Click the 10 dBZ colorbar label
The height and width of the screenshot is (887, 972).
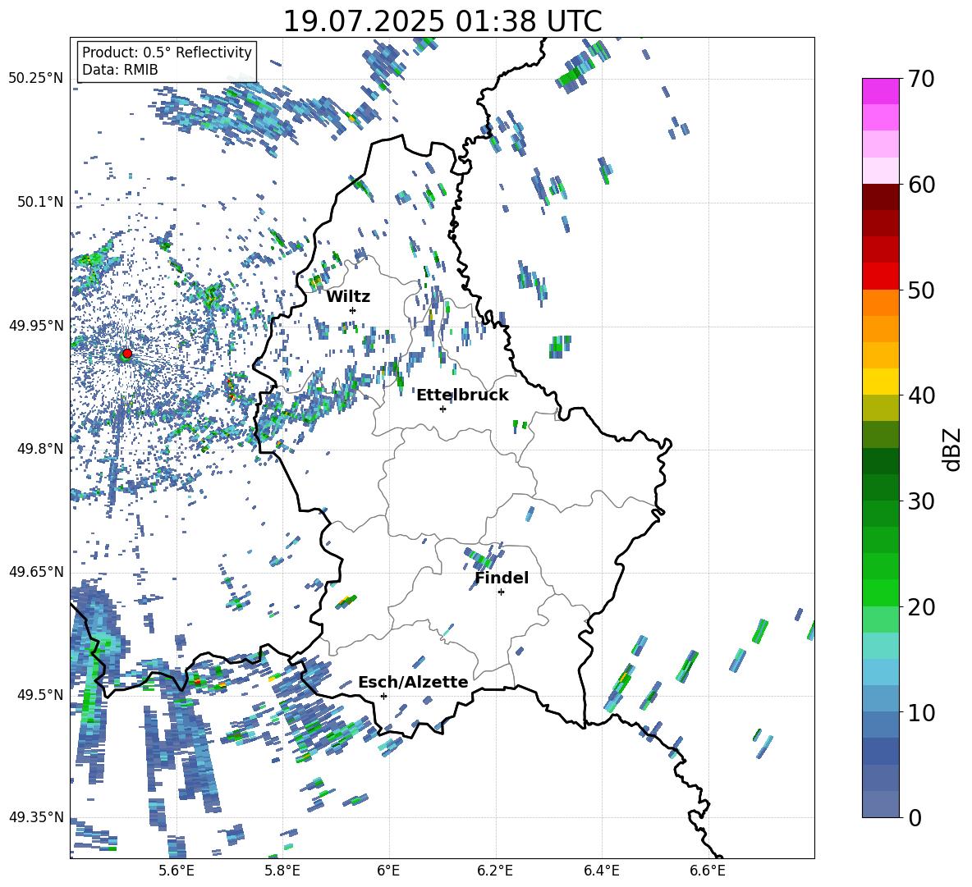click(922, 712)
